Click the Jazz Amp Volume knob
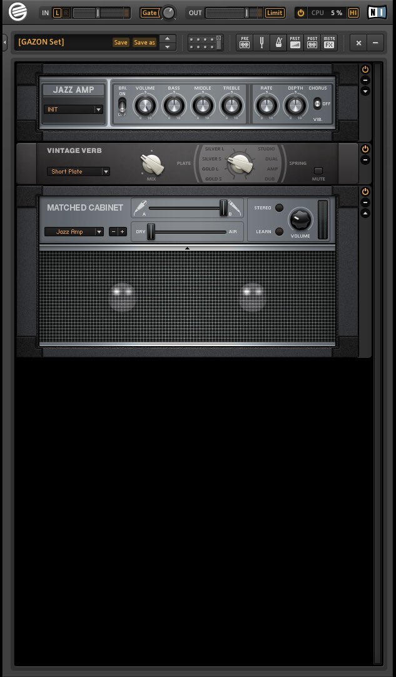Image resolution: width=396 pixels, height=677 pixels. (x=145, y=105)
